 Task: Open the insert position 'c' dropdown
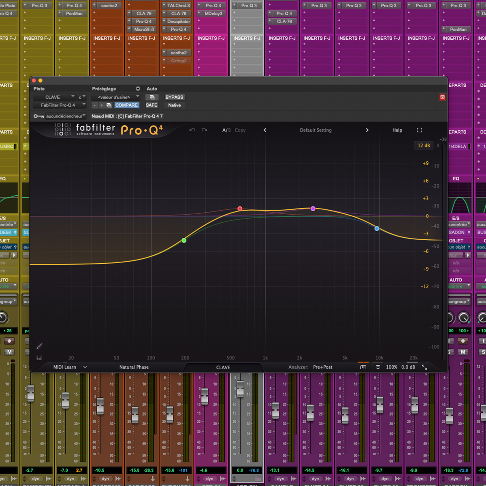point(82,97)
